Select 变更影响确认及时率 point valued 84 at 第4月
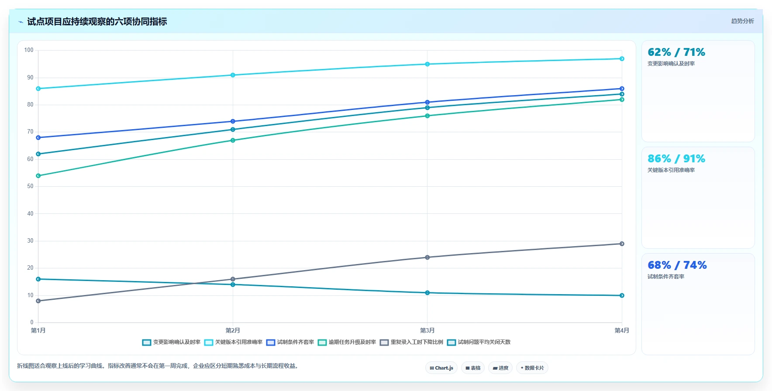Screen dimensions: 772x391 (622, 94)
